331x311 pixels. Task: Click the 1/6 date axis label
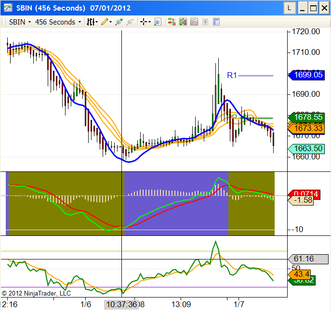pos(86,305)
